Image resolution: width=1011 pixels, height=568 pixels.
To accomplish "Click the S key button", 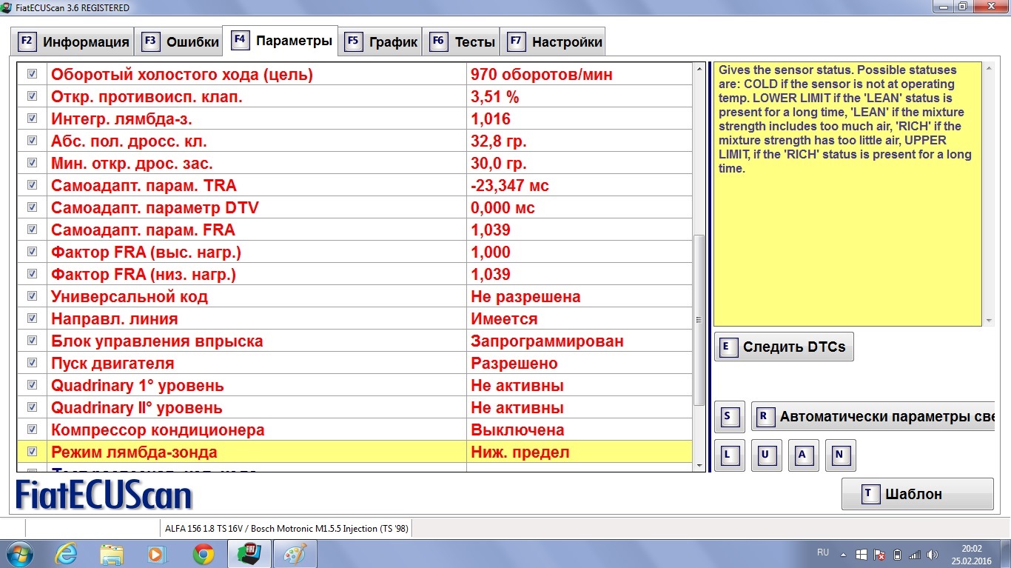I will click(x=730, y=416).
